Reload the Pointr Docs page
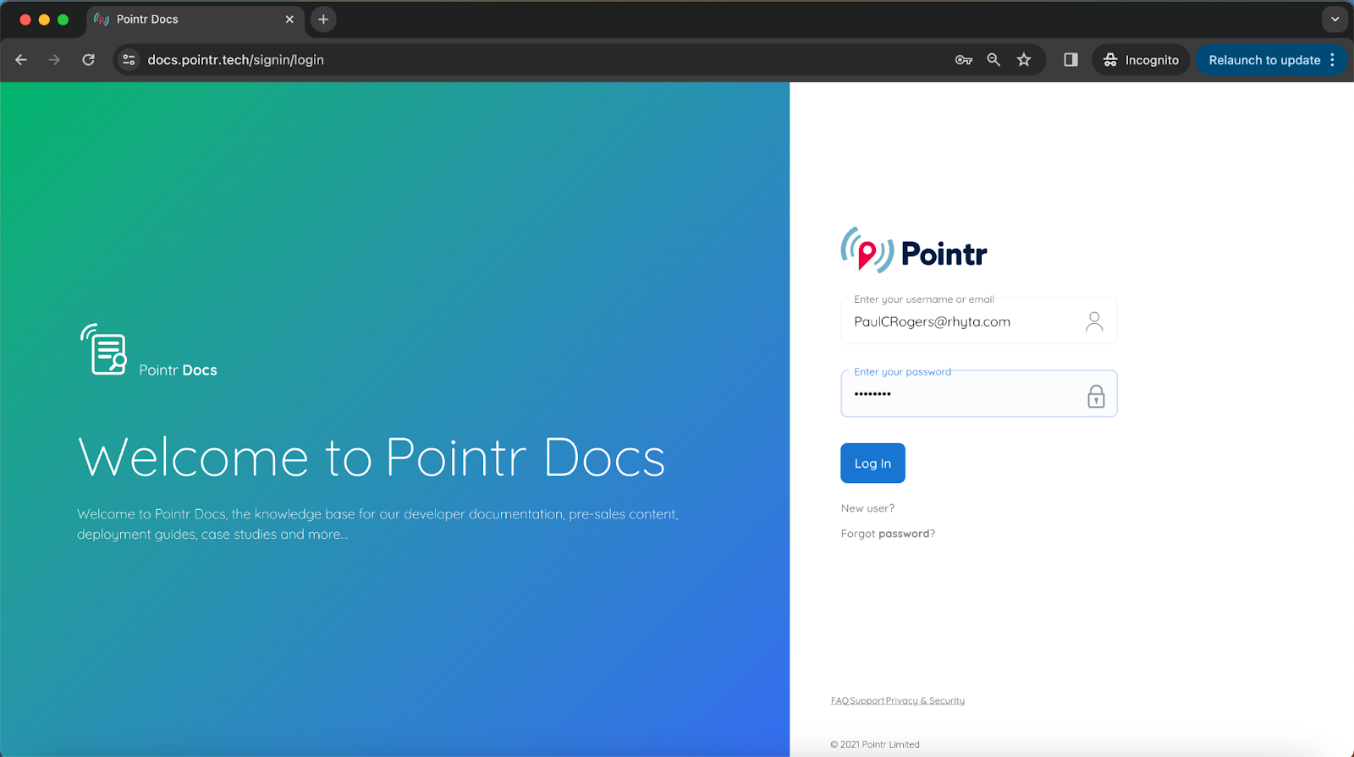Viewport: 1354px width, 757px height. click(88, 60)
